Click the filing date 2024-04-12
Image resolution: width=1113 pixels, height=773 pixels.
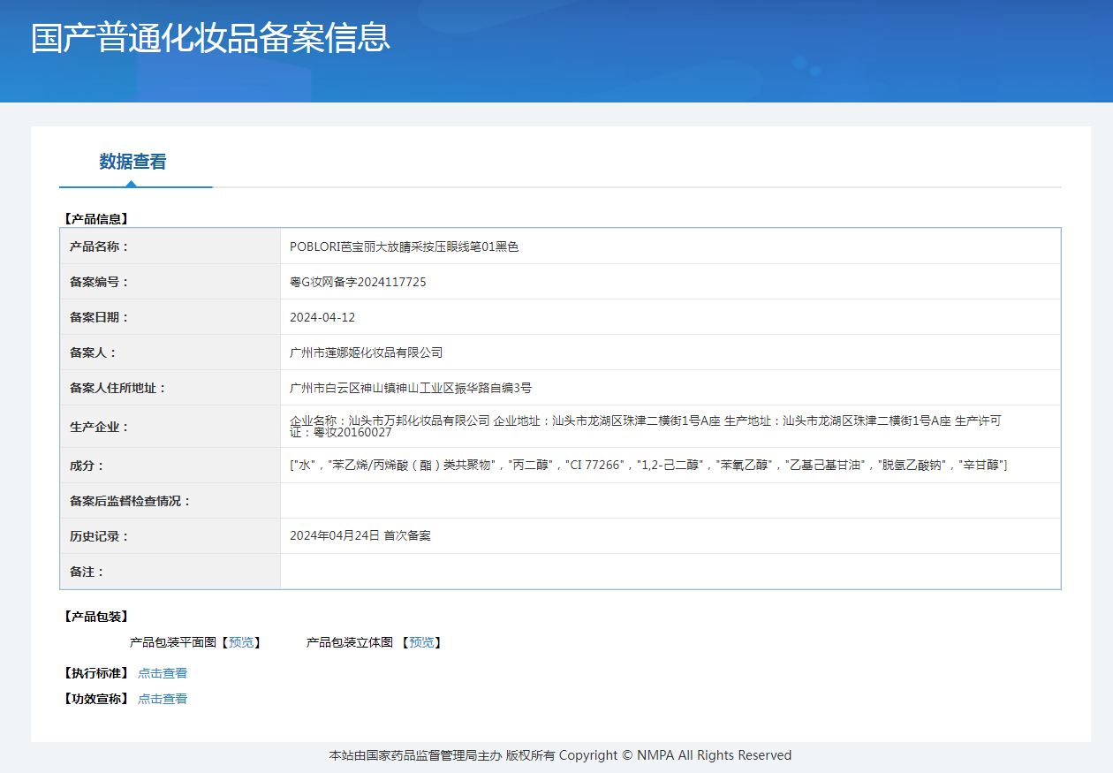322,317
